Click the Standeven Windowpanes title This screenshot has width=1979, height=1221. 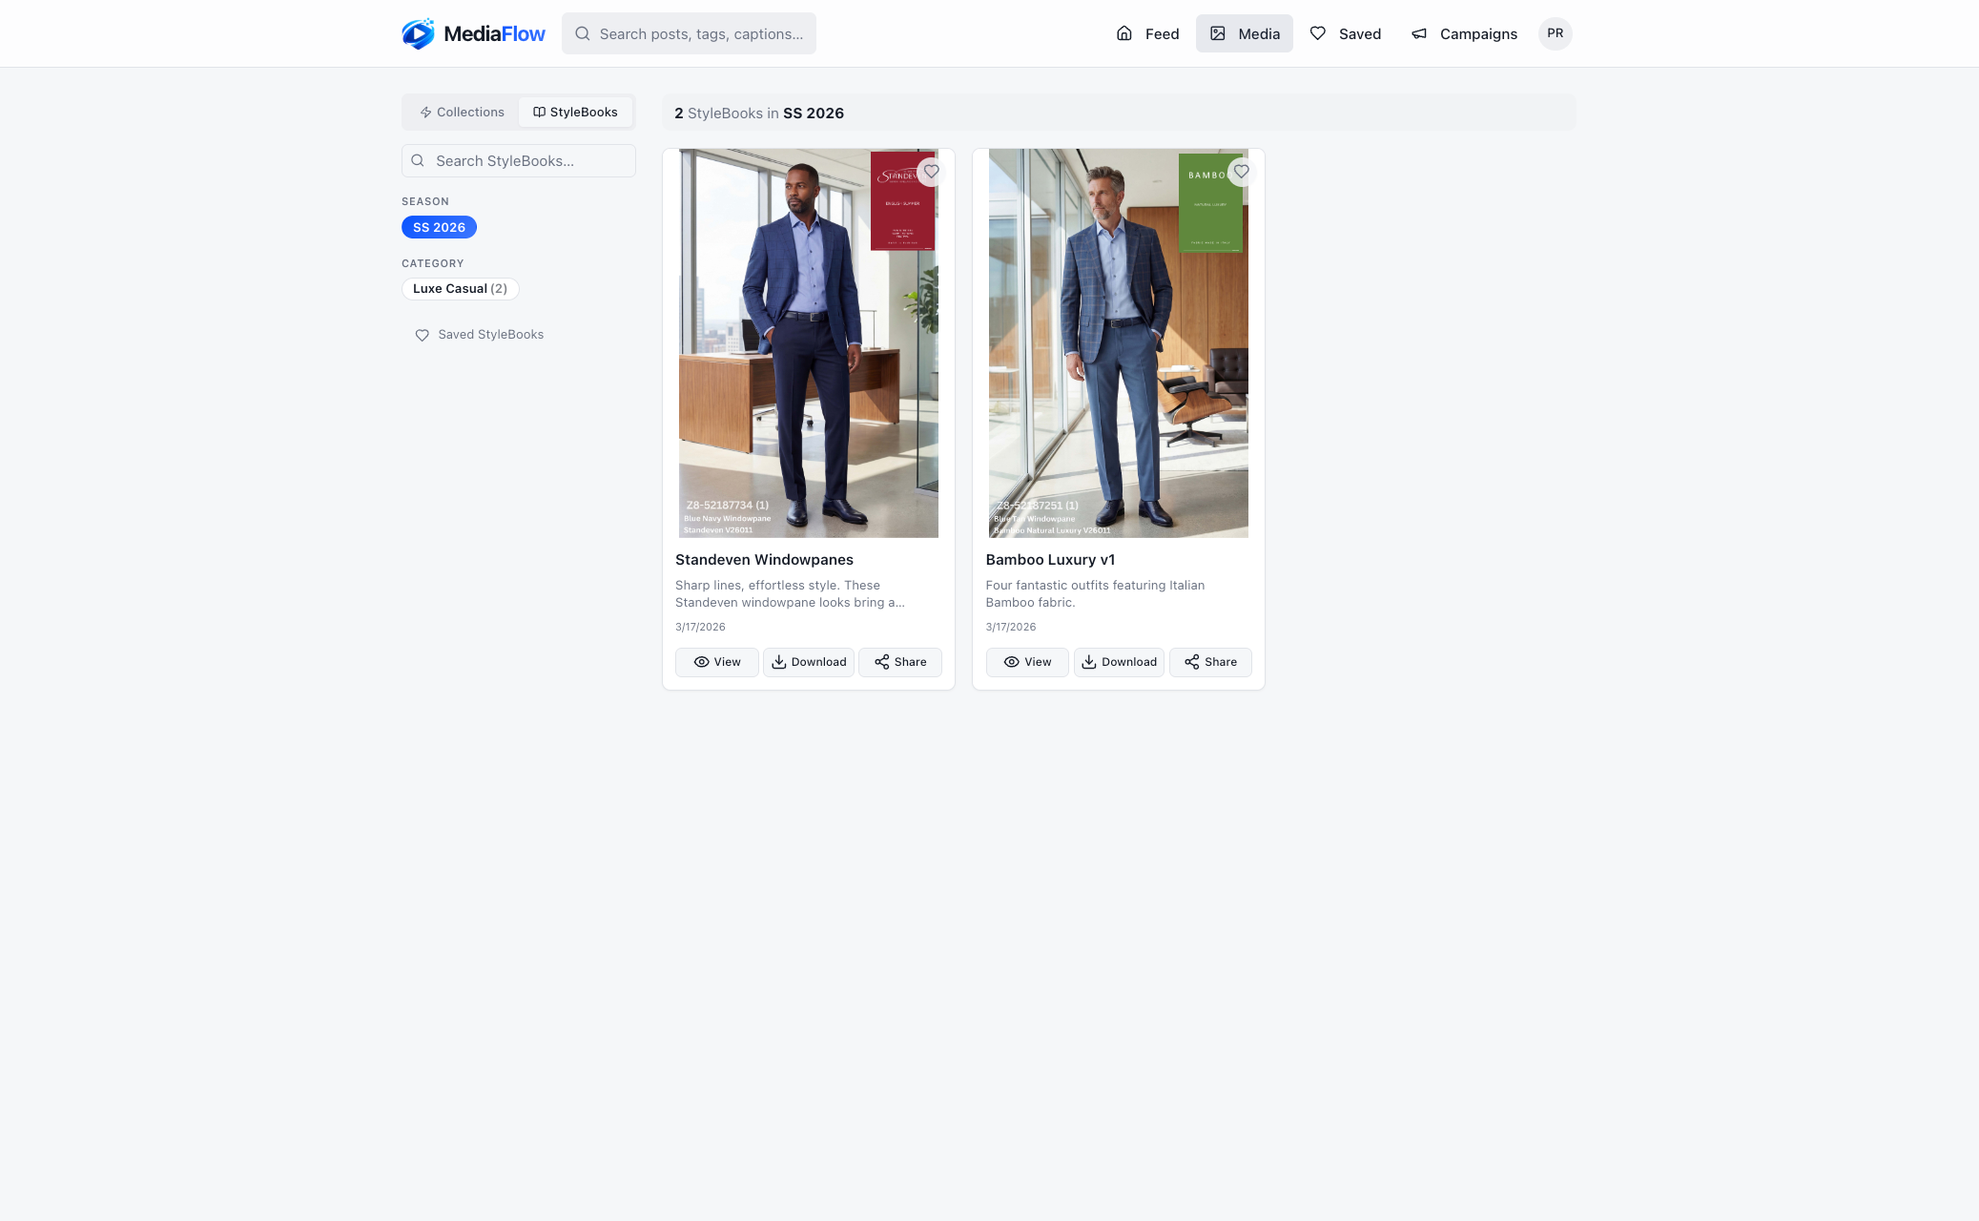pyautogui.click(x=764, y=560)
